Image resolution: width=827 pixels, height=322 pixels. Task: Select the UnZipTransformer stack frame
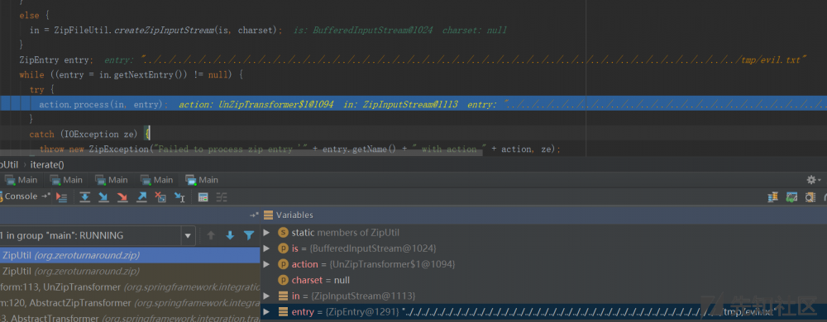coord(131,287)
